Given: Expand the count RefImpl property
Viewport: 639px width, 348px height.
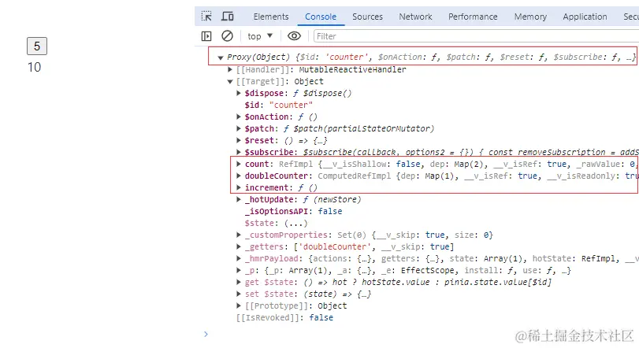Looking at the screenshot, I should click(x=240, y=165).
